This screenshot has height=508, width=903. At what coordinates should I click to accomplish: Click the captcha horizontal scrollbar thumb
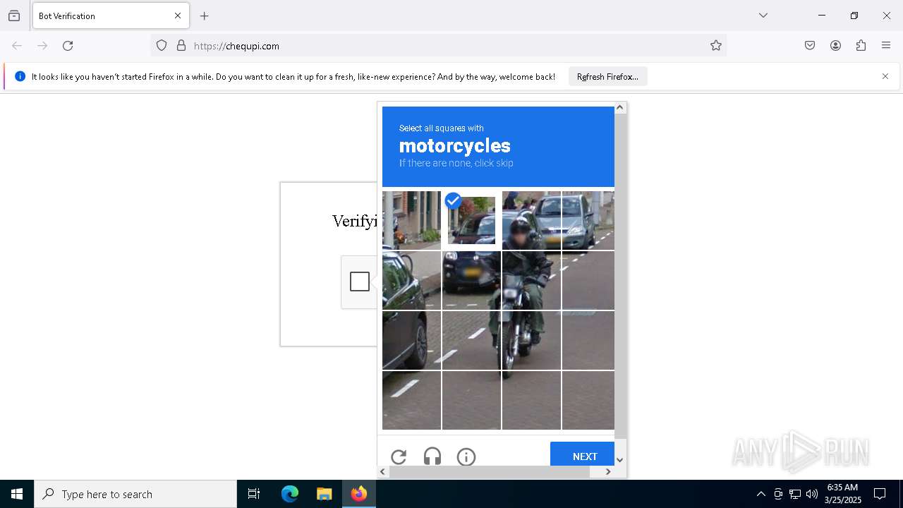(x=490, y=472)
